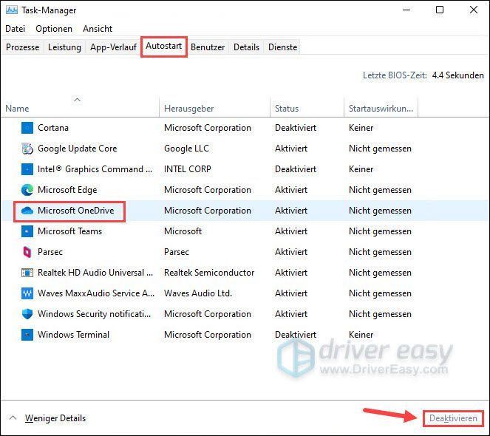Screen dimensions: 490x436
Task: Select the Google Update Core icon
Action: click(x=27, y=149)
